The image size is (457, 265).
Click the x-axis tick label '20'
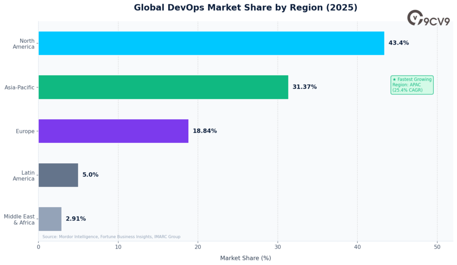coord(198,247)
